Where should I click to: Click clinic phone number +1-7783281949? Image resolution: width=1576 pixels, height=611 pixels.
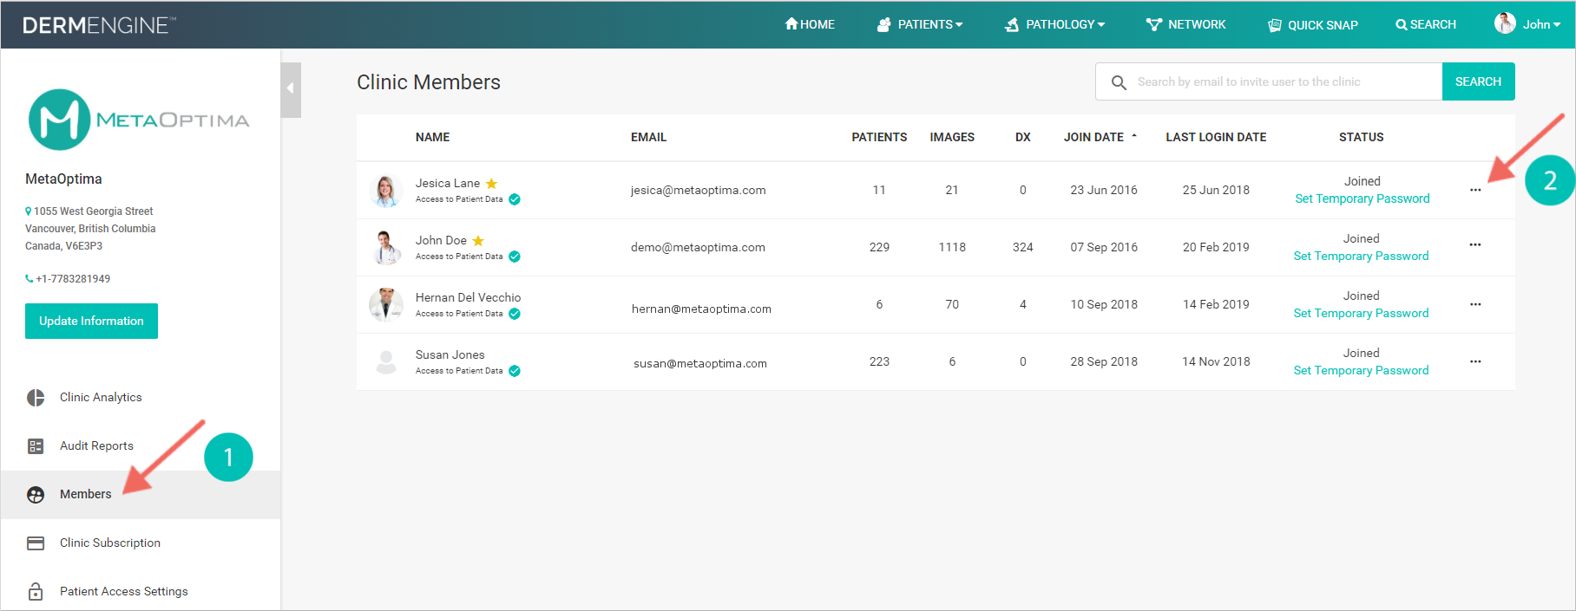73,279
